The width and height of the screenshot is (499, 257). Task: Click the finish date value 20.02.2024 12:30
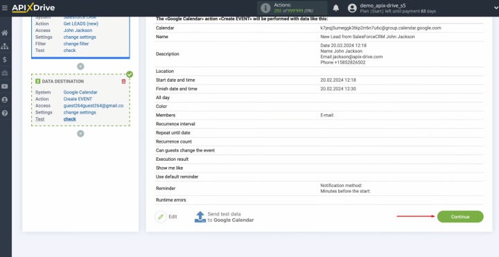tap(338, 89)
